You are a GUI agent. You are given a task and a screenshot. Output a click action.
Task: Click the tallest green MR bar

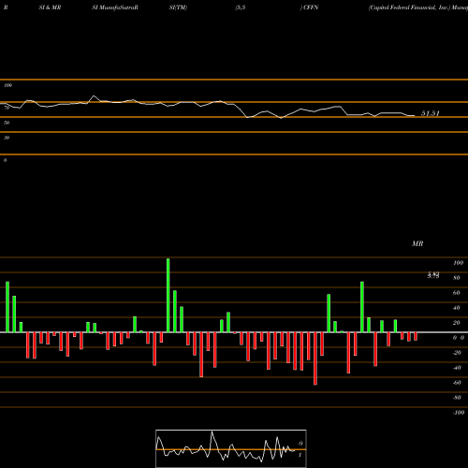click(168, 295)
